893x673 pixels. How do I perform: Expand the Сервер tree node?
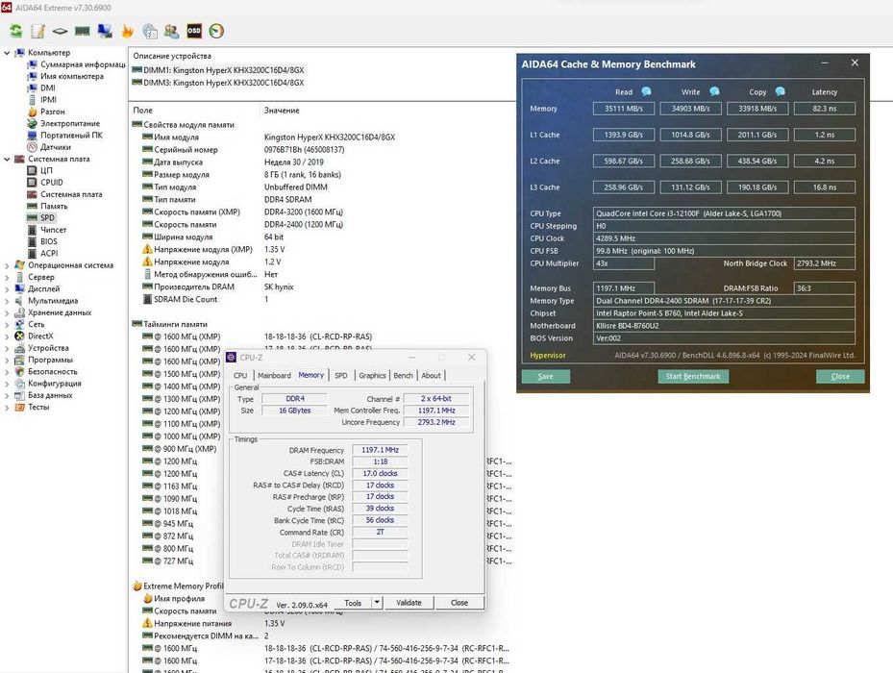[x=7, y=277]
